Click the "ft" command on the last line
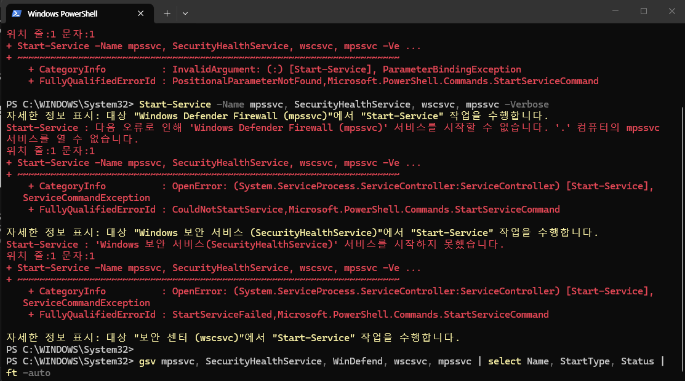 [x=12, y=373]
